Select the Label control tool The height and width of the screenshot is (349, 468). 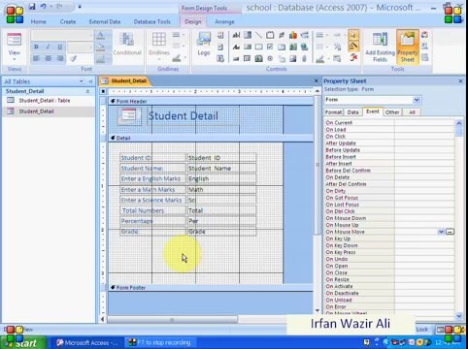tap(236, 48)
